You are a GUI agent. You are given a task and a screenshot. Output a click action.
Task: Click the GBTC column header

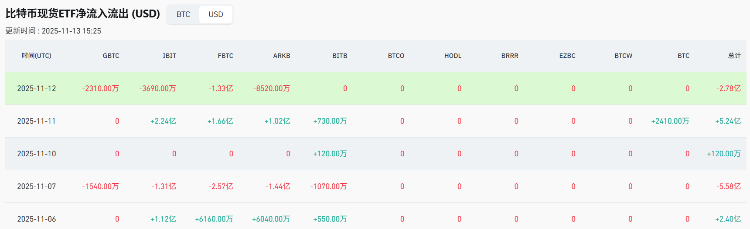point(111,56)
